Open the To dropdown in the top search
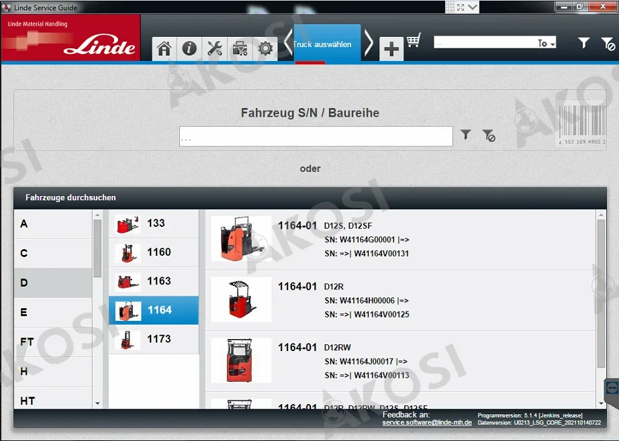This screenshot has height=441, width=619. tap(546, 43)
